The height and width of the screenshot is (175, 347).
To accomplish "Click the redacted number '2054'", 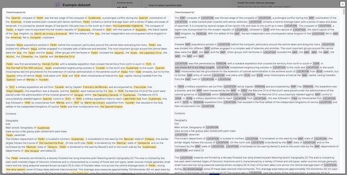I will 178,98.
